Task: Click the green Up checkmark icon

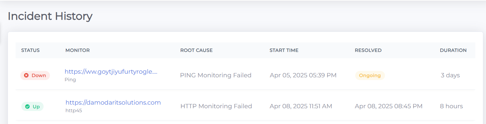Action: [x=27, y=107]
